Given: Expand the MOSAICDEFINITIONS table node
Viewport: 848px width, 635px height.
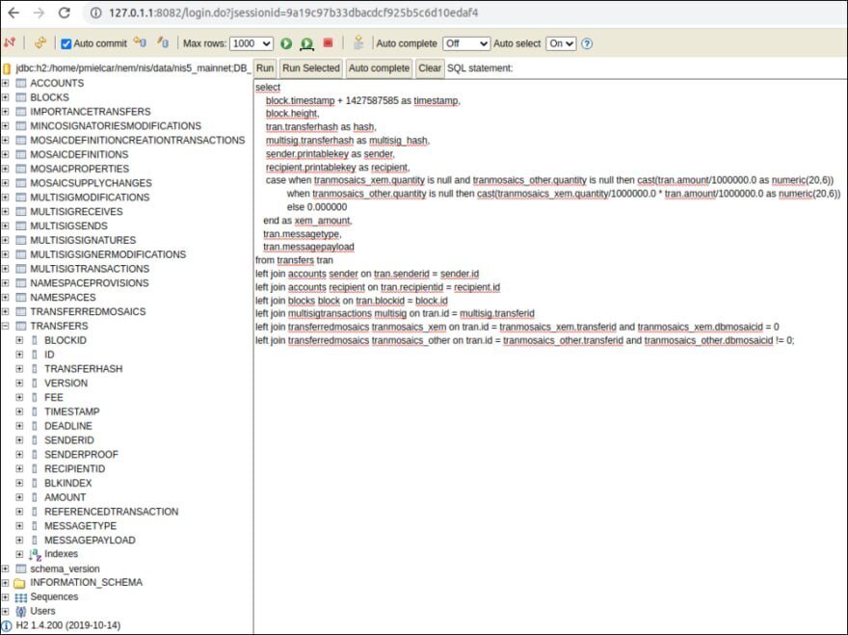Looking at the screenshot, I should [6, 154].
